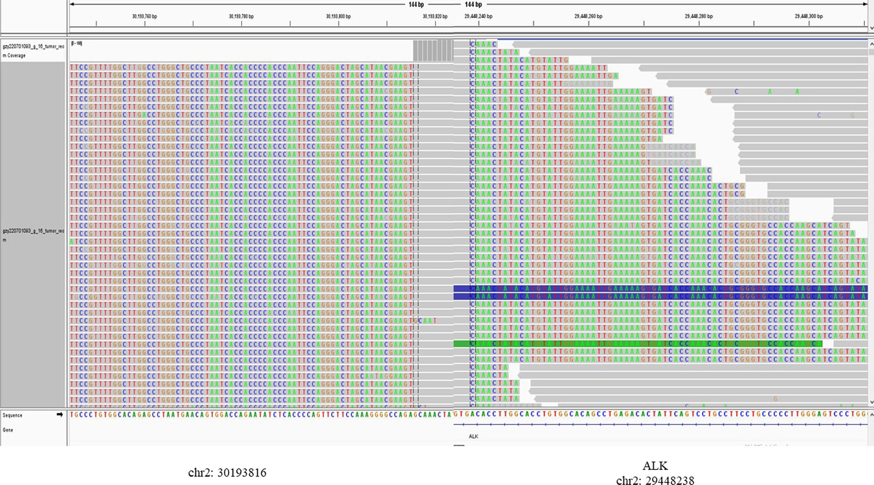Screen dimensions: 874x485
Task: Select the Gene track label
Action: 8,430
